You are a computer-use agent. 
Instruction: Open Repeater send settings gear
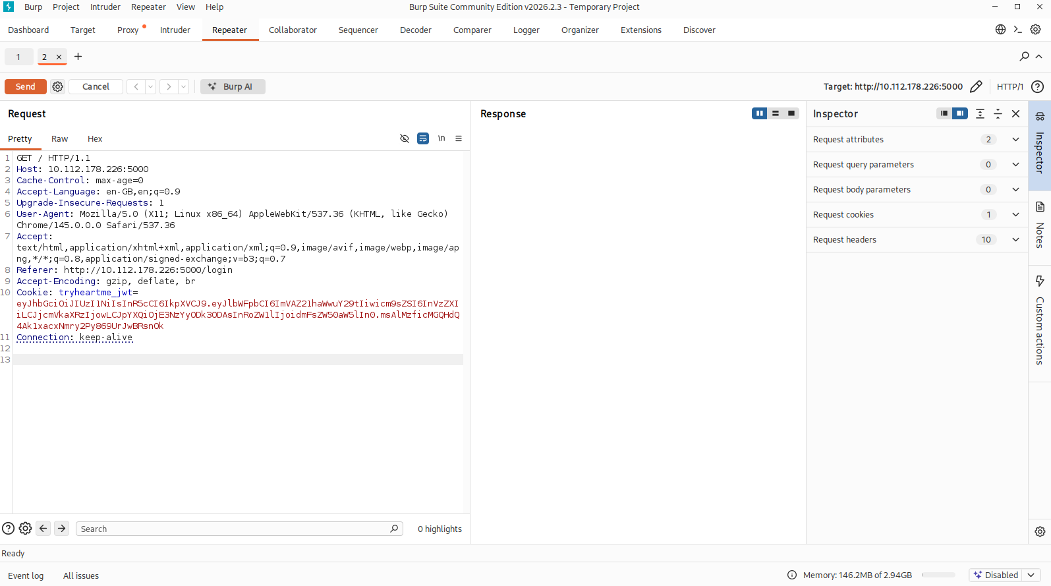(x=58, y=86)
